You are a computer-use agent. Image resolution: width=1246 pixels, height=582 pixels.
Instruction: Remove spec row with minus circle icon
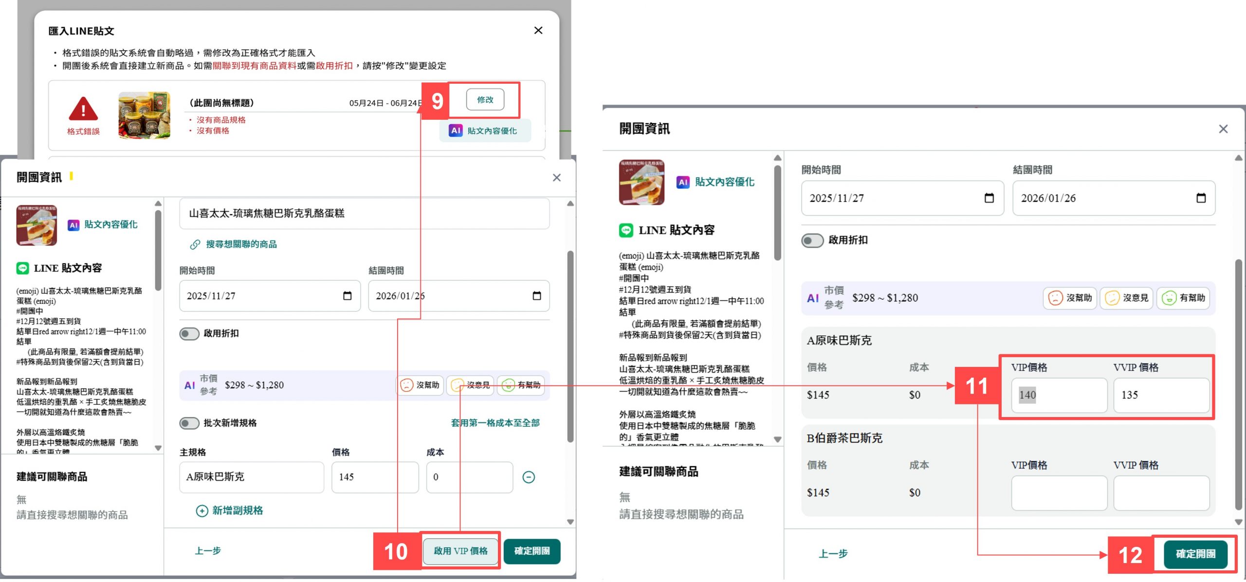pos(529,477)
